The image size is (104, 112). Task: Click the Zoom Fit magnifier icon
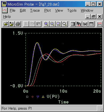click(x=65, y=24)
